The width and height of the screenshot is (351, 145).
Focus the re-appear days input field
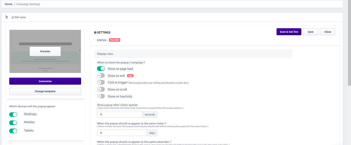[x=122, y=133]
